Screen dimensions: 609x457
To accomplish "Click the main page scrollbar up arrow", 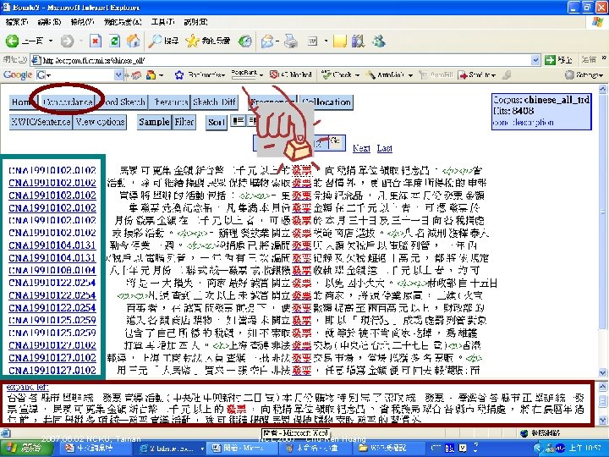I will (x=602, y=90).
